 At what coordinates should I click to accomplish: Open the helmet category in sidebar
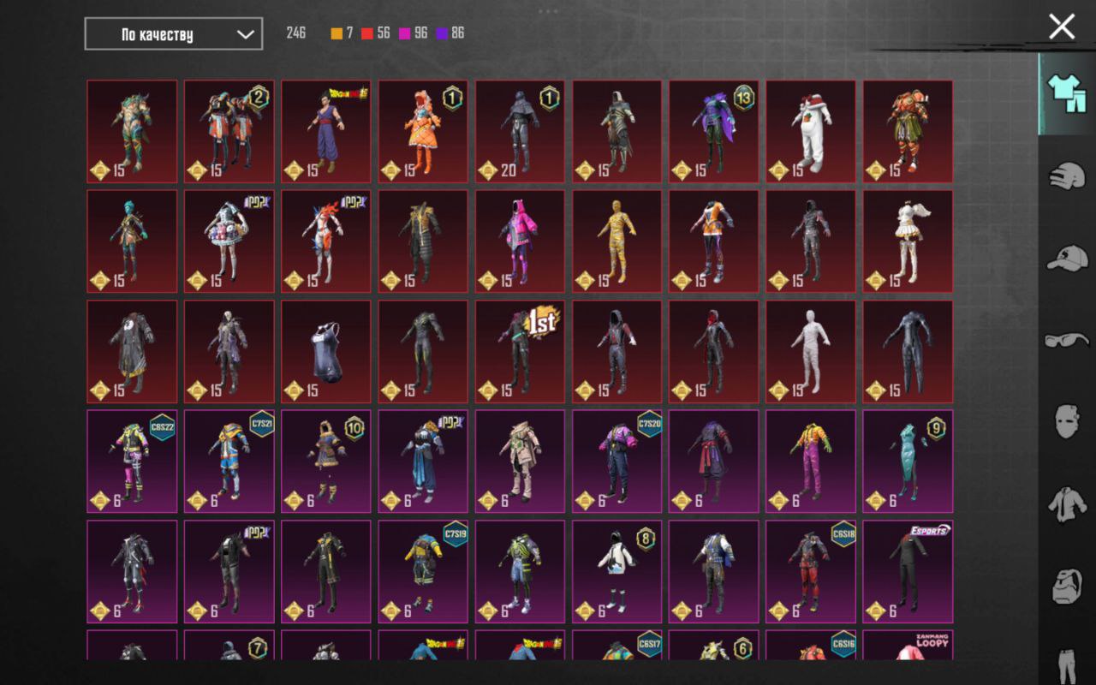click(x=1067, y=176)
